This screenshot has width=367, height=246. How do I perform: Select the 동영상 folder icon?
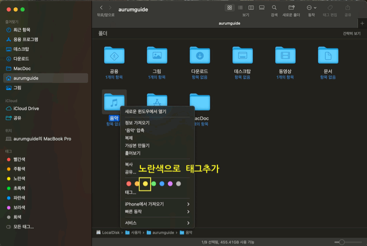(x=285, y=55)
